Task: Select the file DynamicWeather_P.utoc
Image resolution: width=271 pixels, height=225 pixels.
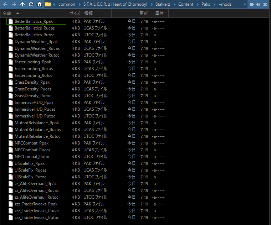Action: 37,55
